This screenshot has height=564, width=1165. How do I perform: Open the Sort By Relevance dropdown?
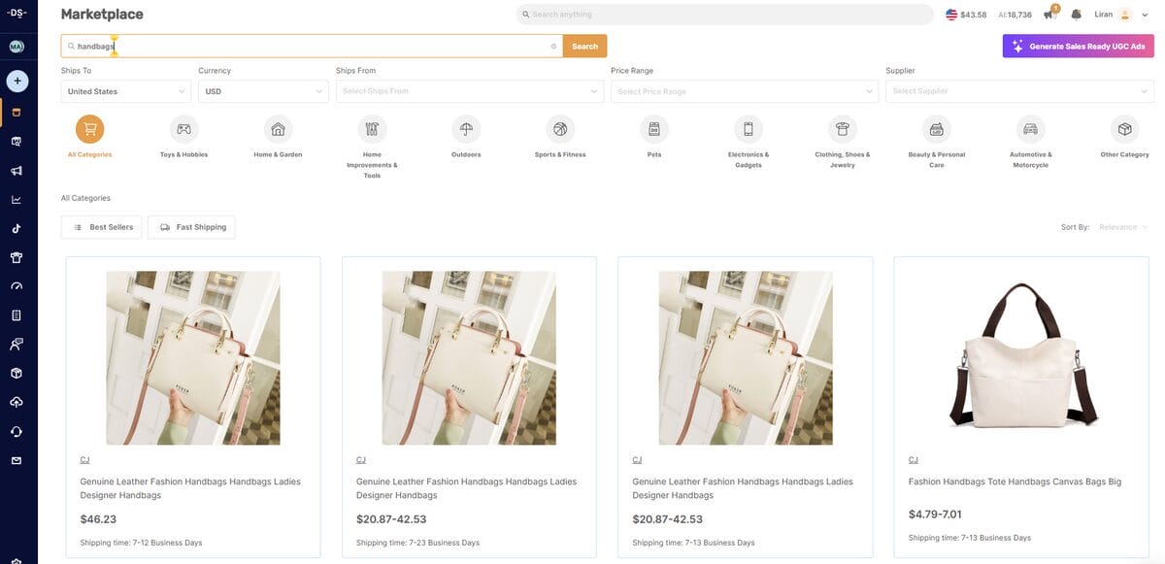click(x=1123, y=227)
